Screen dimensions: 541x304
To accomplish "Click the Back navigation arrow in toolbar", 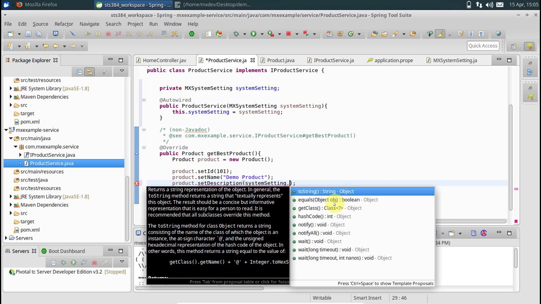I will pyautogui.click(x=55, y=46).
